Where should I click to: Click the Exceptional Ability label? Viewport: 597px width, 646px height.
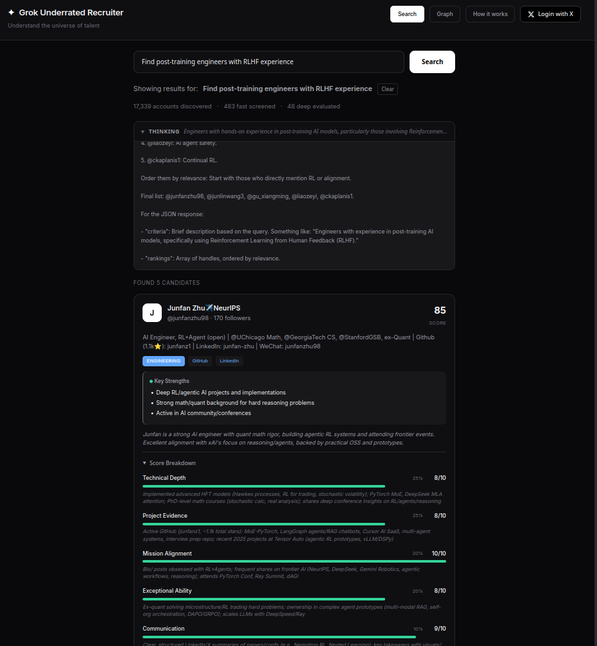tap(167, 591)
